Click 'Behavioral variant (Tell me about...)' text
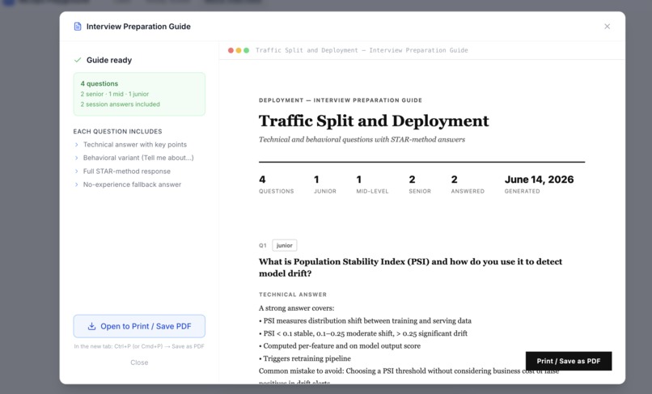652x394 pixels. pyautogui.click(x=138, y=158)
